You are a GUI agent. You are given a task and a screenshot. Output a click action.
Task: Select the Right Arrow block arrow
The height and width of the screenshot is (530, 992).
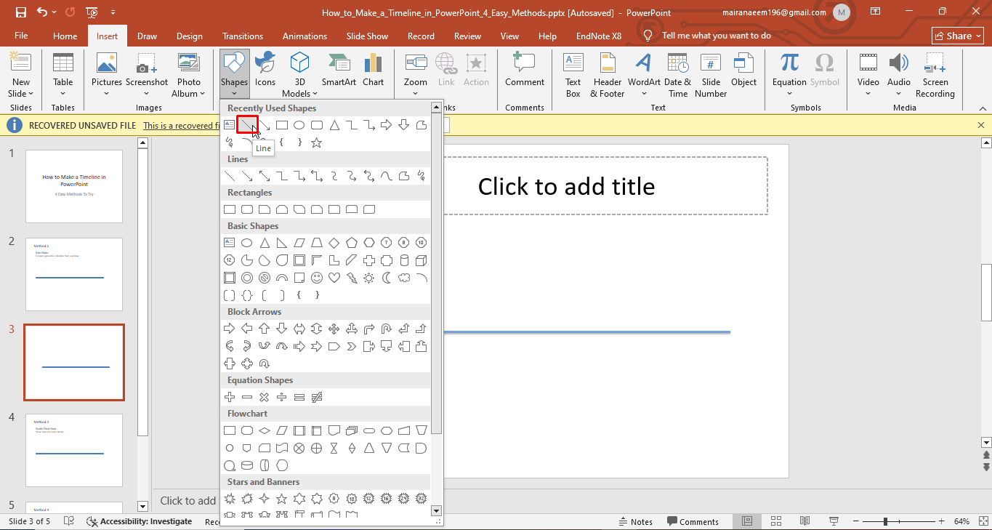click(230, 329)
